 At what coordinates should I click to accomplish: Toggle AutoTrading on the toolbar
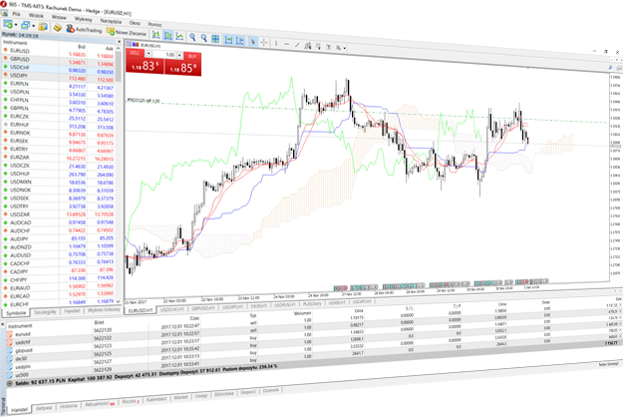coord(84,29)
